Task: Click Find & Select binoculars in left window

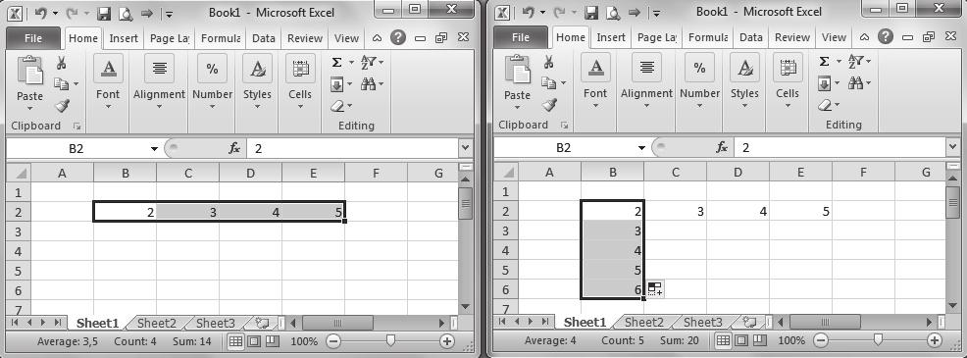Action: click(x=369, y=84)
